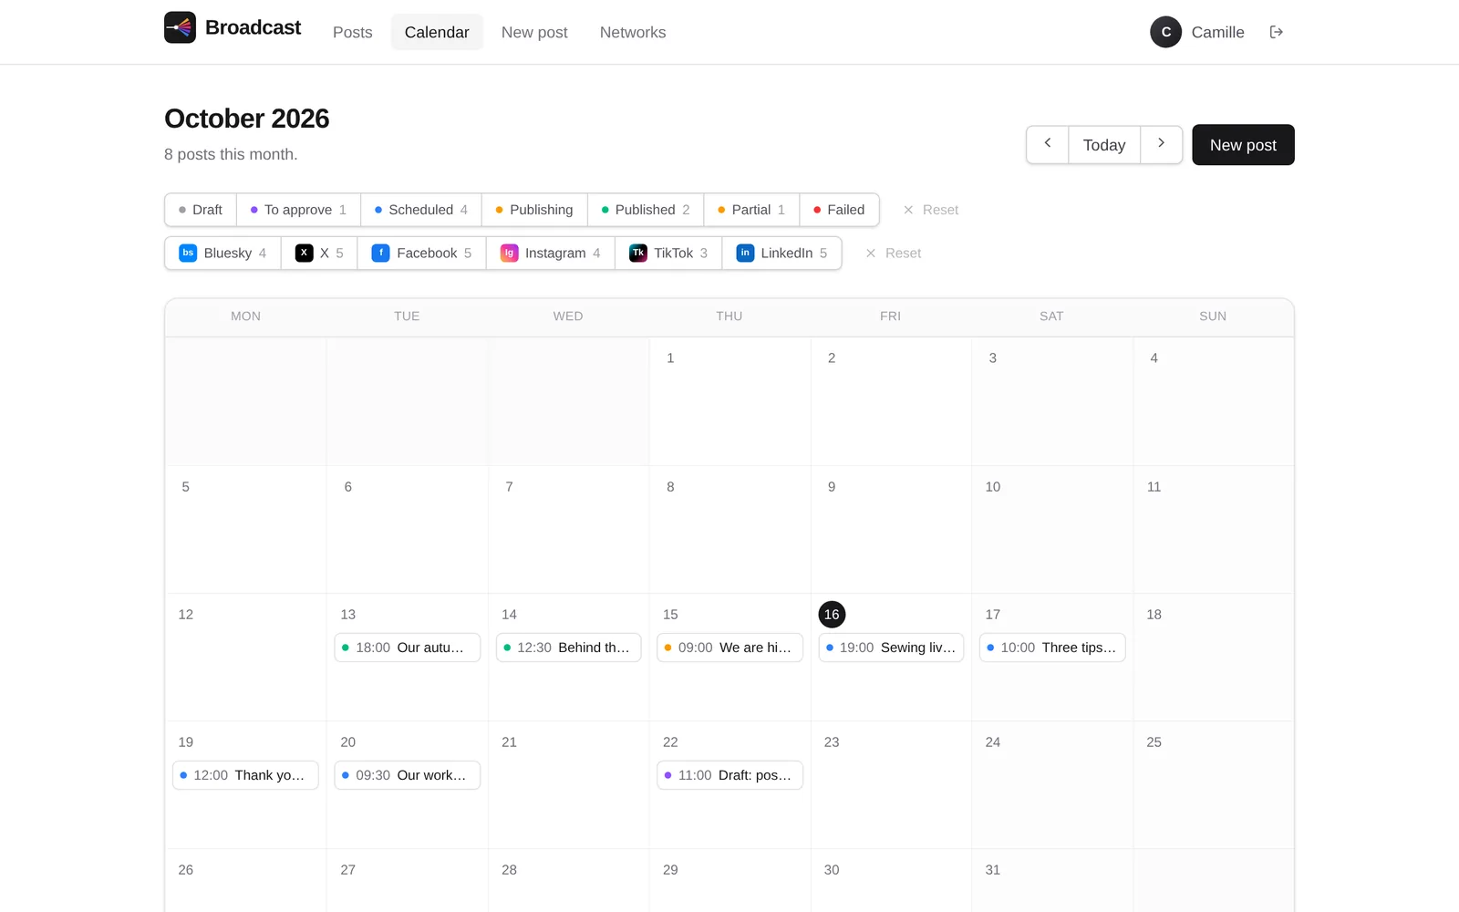Click the logout icon next to Camille

pos(1277,32)
